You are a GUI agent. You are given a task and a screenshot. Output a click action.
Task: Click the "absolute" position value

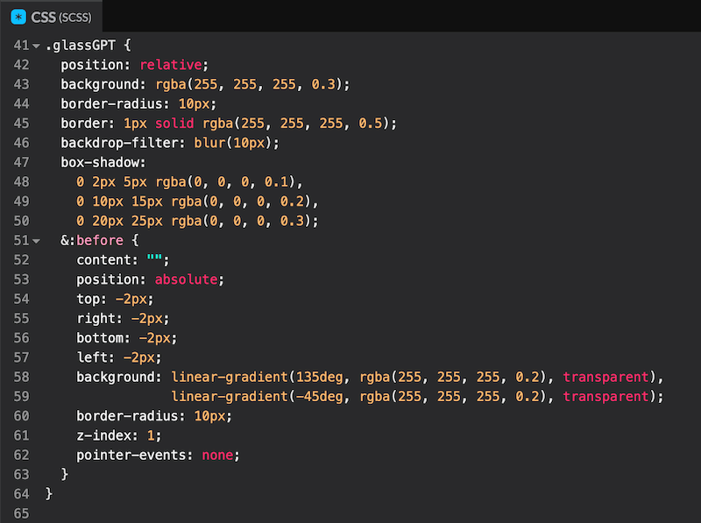189,279
